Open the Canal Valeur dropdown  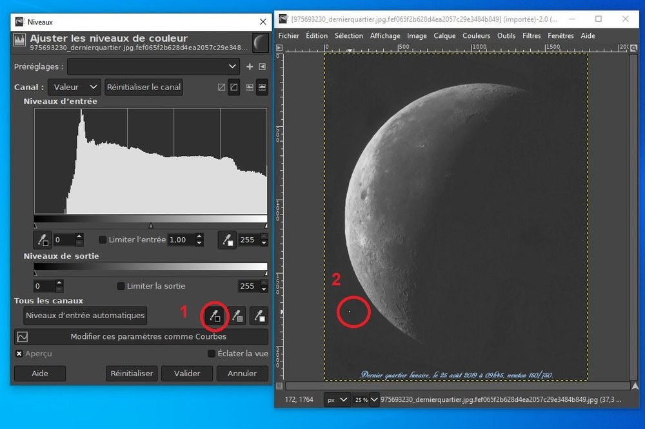pos(74,87)
